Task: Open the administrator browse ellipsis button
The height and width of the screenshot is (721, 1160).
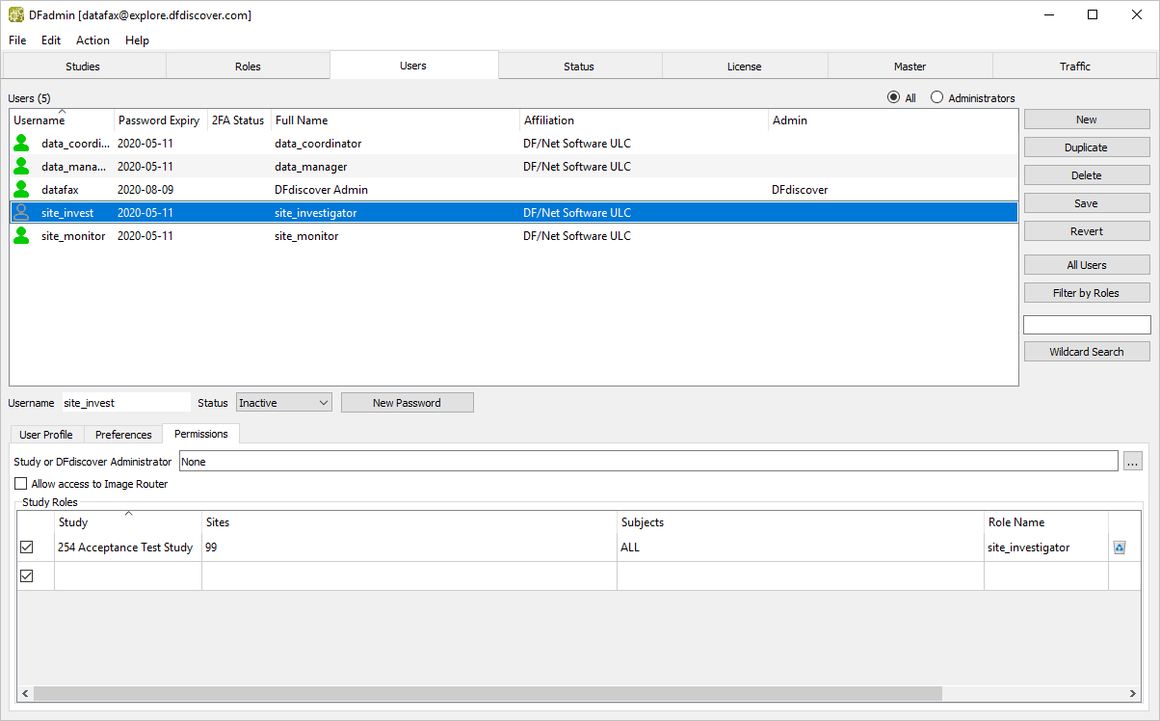Action: click(x=1133, y=462)
